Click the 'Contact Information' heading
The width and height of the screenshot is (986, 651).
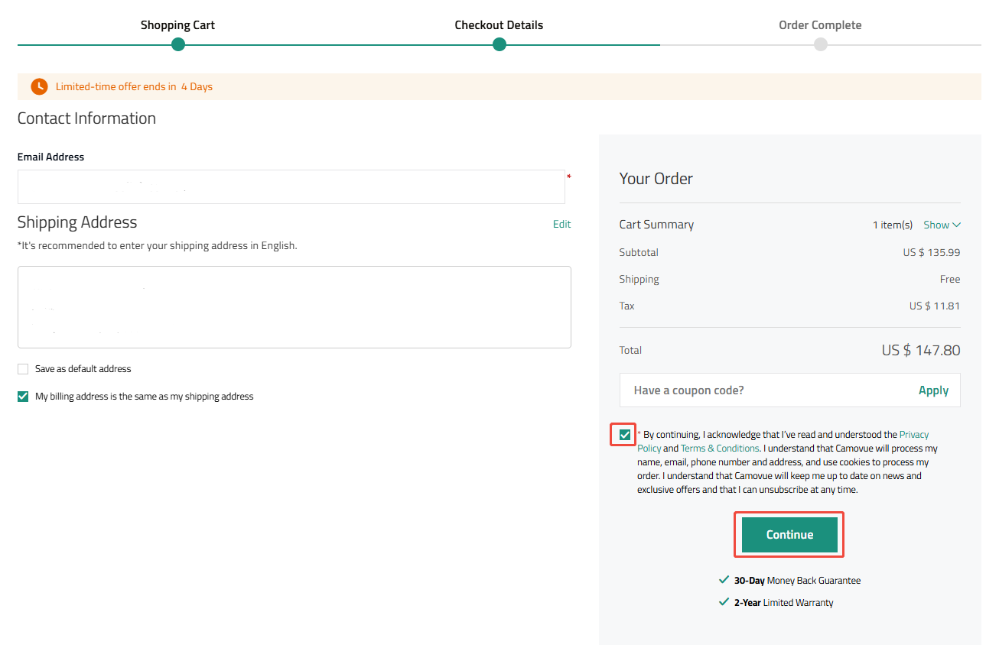[86, 118]
